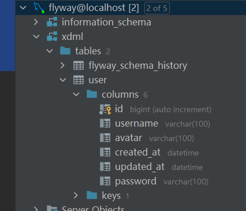
Task: Select the user table label
Action: click(x=98, y=80)
